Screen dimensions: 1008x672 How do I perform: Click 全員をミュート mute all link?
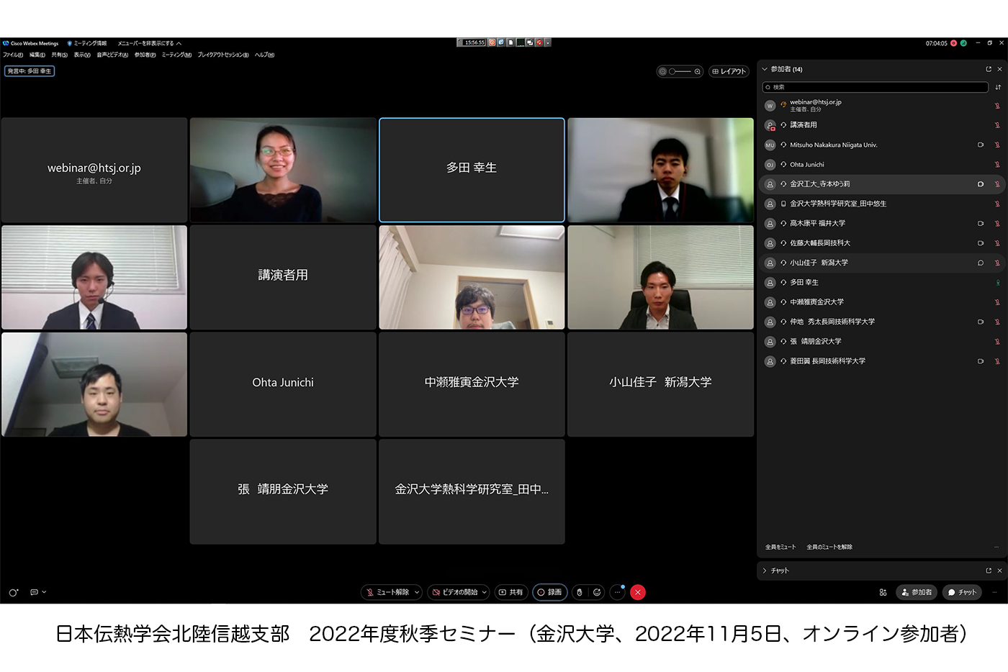click(x=780, y=547)
